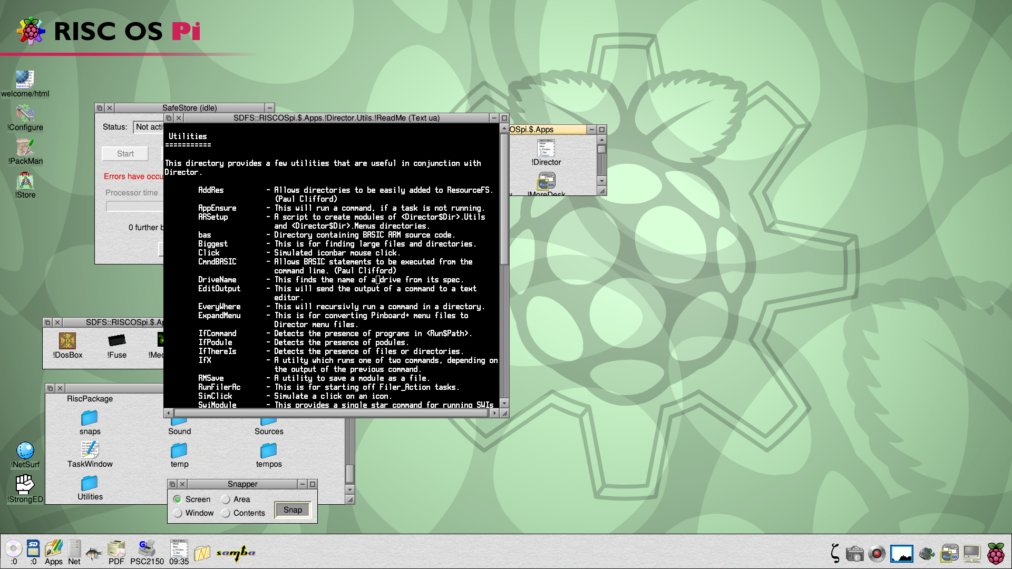Click the Apps window scroll-up arrow
The height and width of the screenshot is (569, 1012).
(x=602, y=140)
